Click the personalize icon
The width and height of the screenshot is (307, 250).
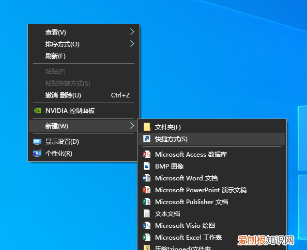pos(37,153)
